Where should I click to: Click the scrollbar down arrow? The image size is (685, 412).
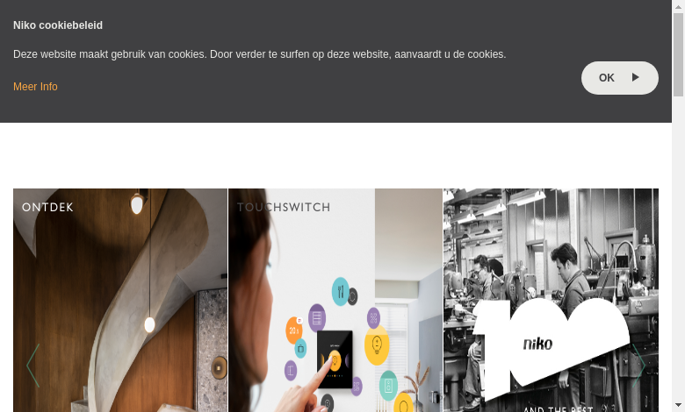(678, 406)
